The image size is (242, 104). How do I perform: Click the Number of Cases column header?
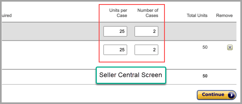click(148, 13)
